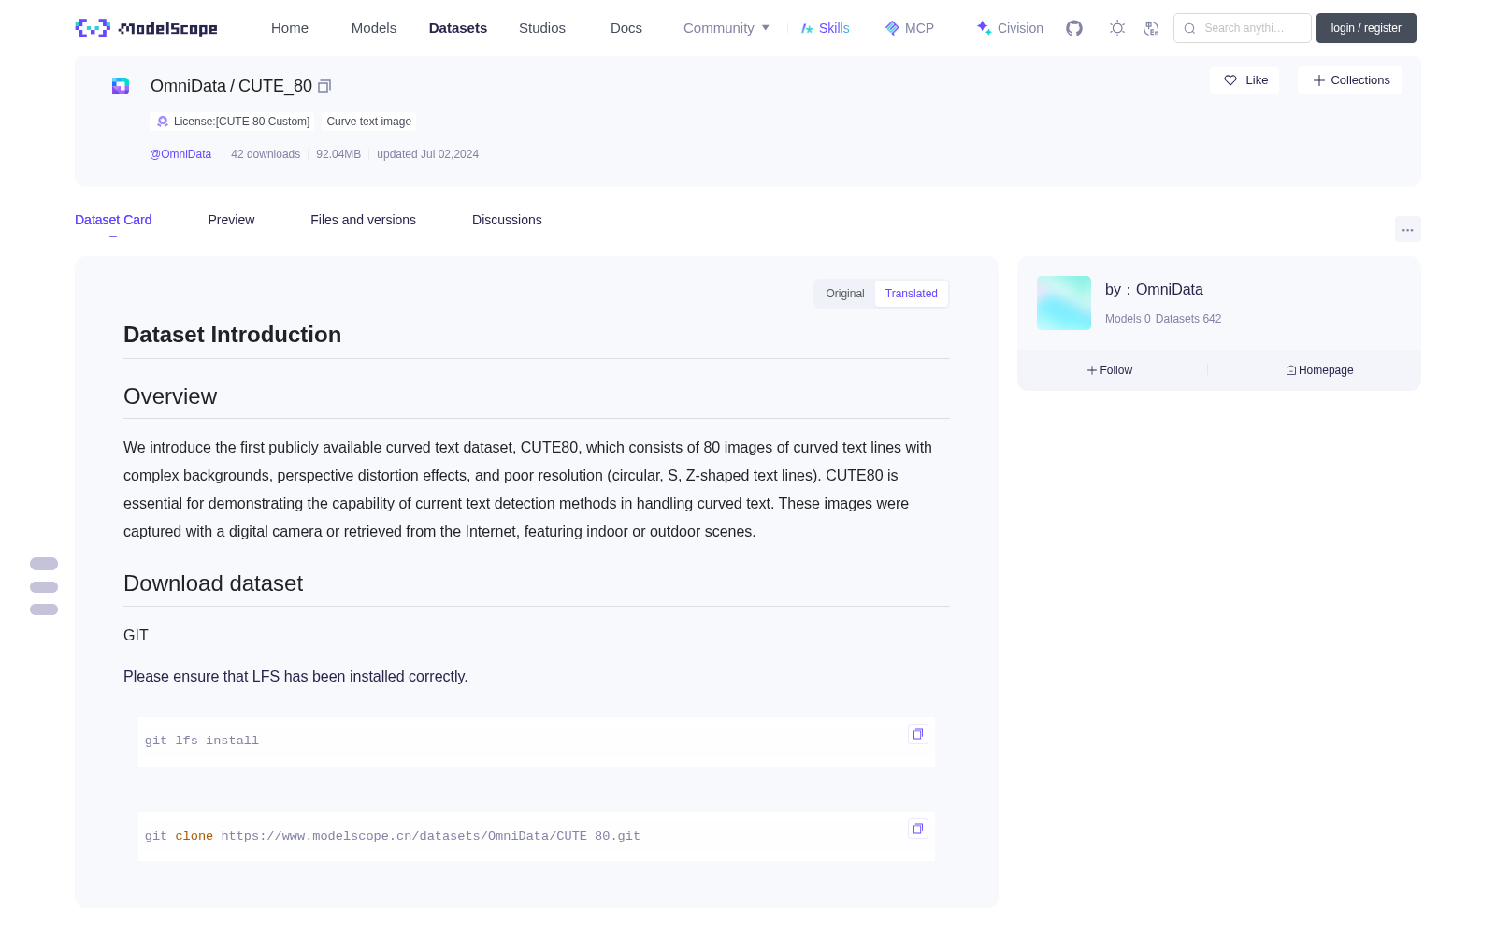Toggle the light/dark theme sun icon
Screen dimensions: 1496x935
(1117, 28)
